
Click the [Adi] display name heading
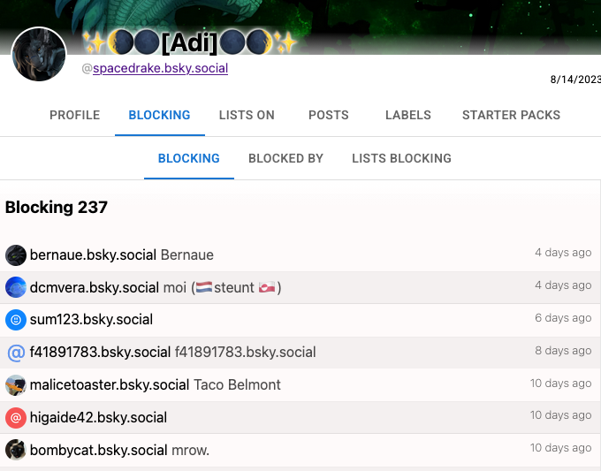pos(190,42)
